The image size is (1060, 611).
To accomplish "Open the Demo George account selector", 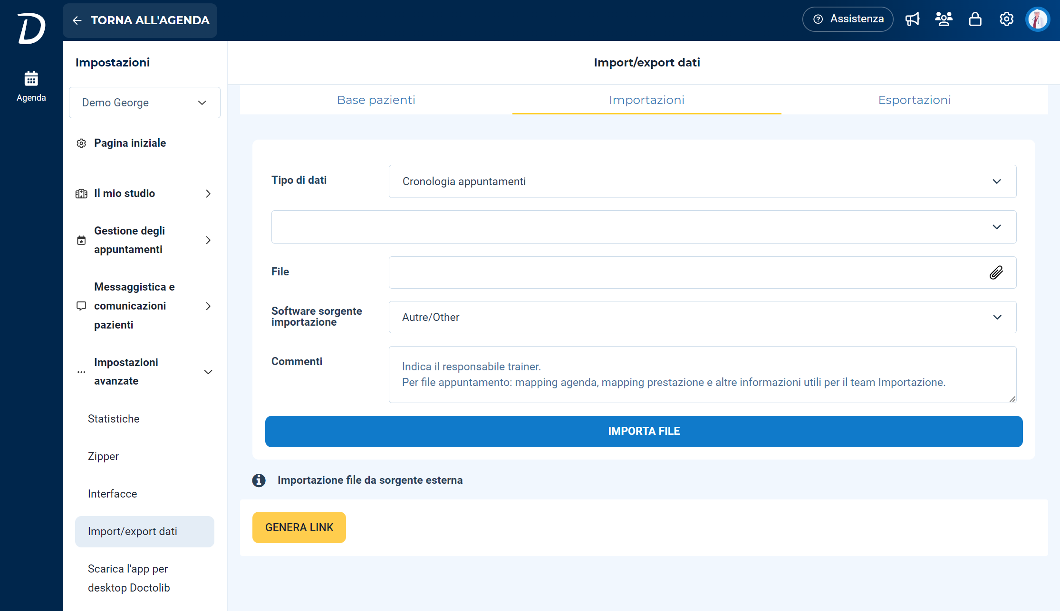I will (145, 103).
